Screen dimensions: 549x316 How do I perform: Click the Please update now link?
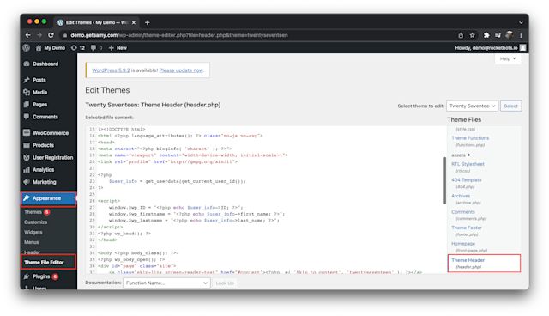pos(181,70)
